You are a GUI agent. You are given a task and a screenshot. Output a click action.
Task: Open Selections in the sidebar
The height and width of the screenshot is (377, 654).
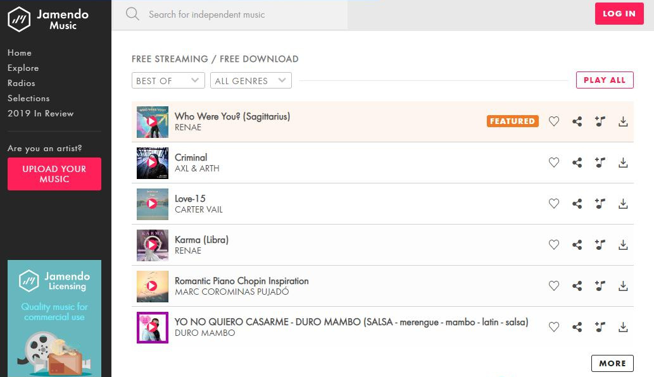(28, 98)
